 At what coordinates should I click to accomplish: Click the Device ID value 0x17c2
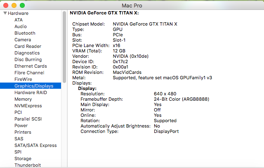pos(120,62)
